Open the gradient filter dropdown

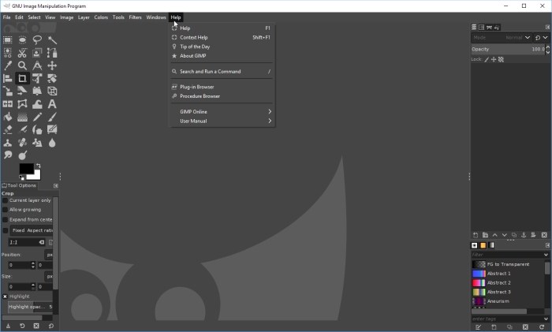pyautogui.click(x=546, y=255)
